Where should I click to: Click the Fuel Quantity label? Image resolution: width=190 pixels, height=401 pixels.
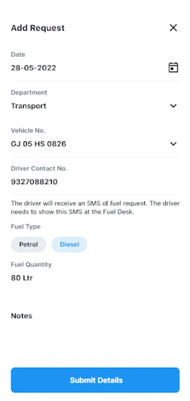tap(31, 264)
